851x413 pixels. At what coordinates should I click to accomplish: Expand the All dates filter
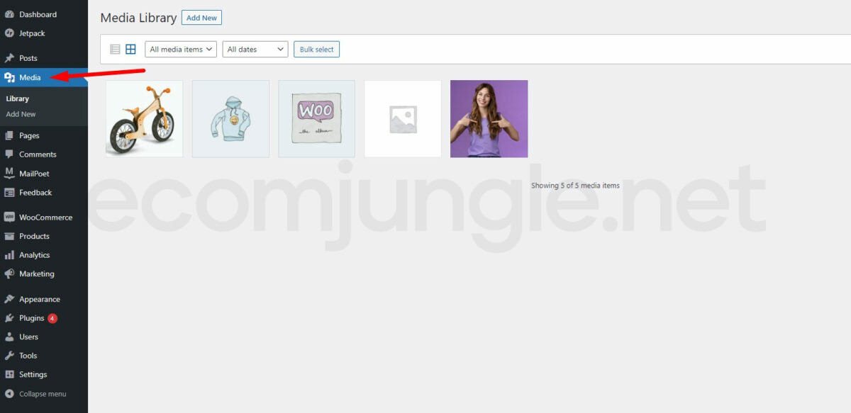click(x=255, y=50)
